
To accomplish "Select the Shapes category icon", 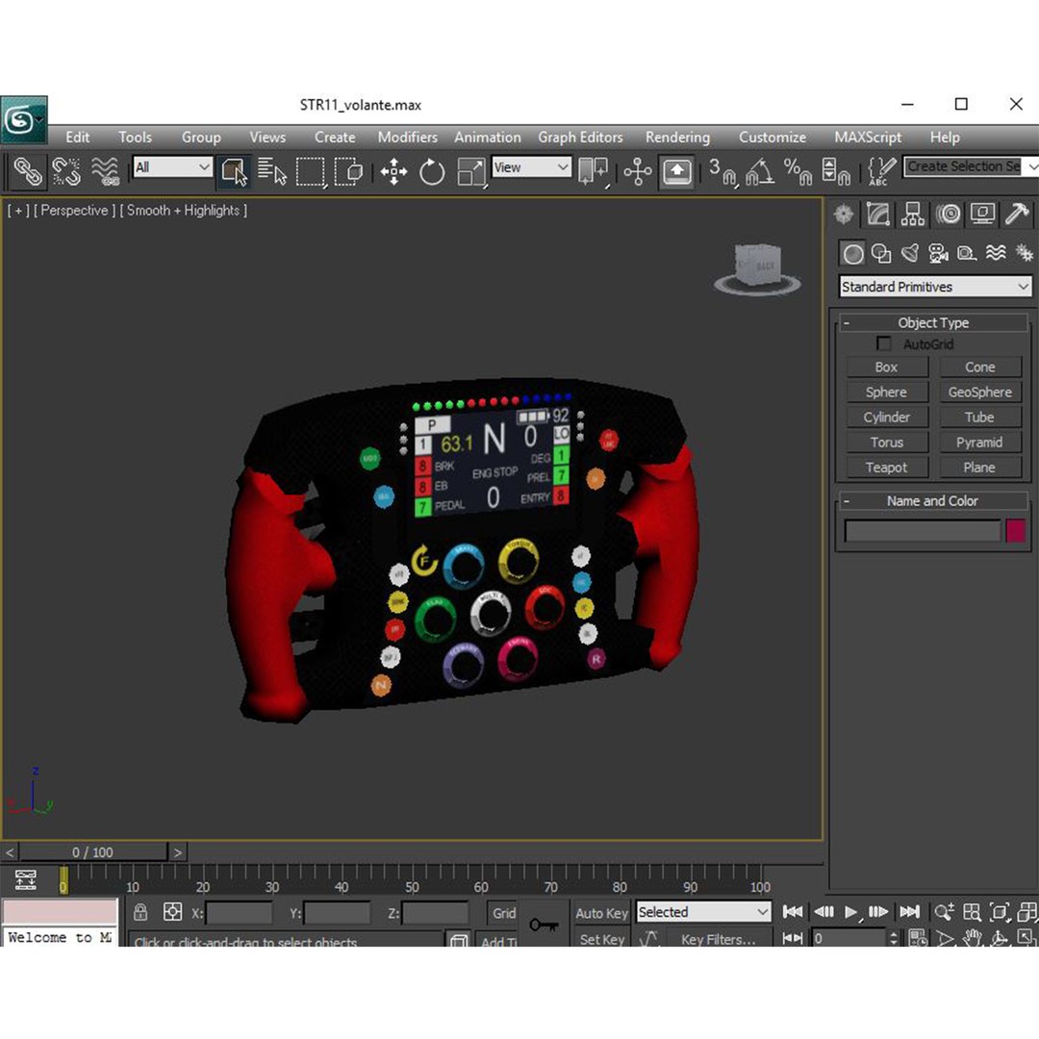I will pyautogui.click(x=881, y=253).
